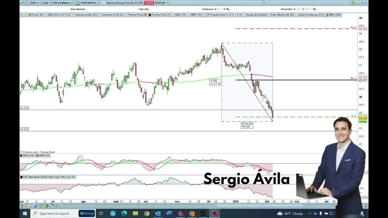Viewport: 388px width, 218px height.
Task: Click the red add-indicator icon
Action: pyautogui.click(x=22, y=15)
